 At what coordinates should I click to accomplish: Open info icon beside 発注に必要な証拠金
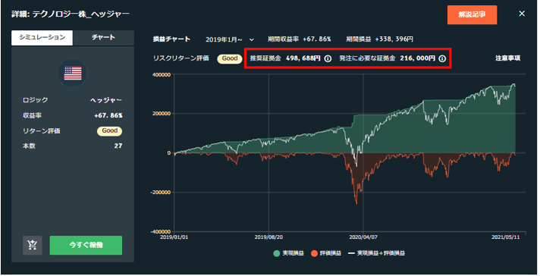point(442,59)
